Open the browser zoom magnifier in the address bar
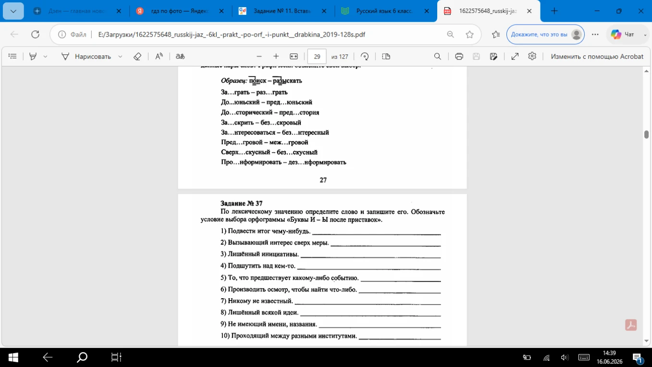The image size is (652, 367). click(450, 35)
